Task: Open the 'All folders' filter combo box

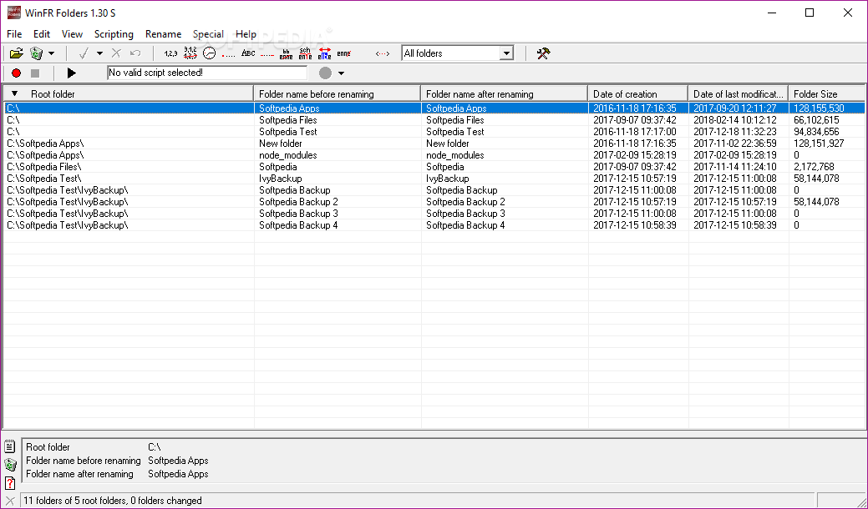Action: 457,53
